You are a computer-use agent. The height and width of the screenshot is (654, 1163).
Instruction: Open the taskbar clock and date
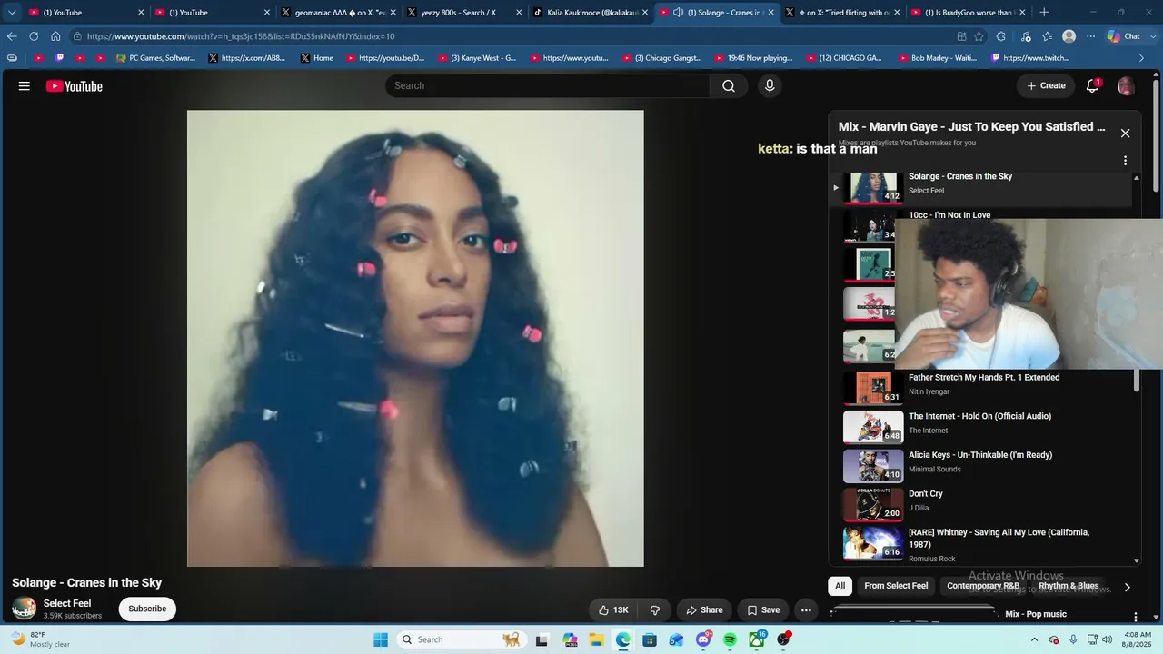(x=1137, y=639)
